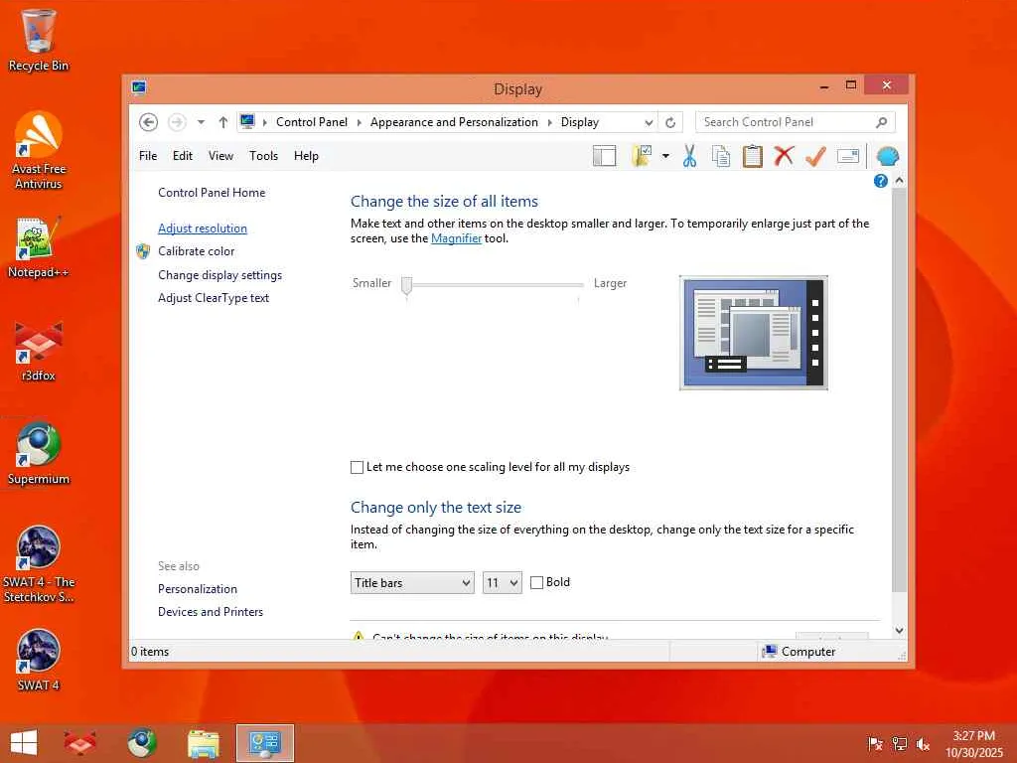Go to Control Panel Home
Image resolution: width=1017 pixels, height=763 pixels.
(212, 193)
